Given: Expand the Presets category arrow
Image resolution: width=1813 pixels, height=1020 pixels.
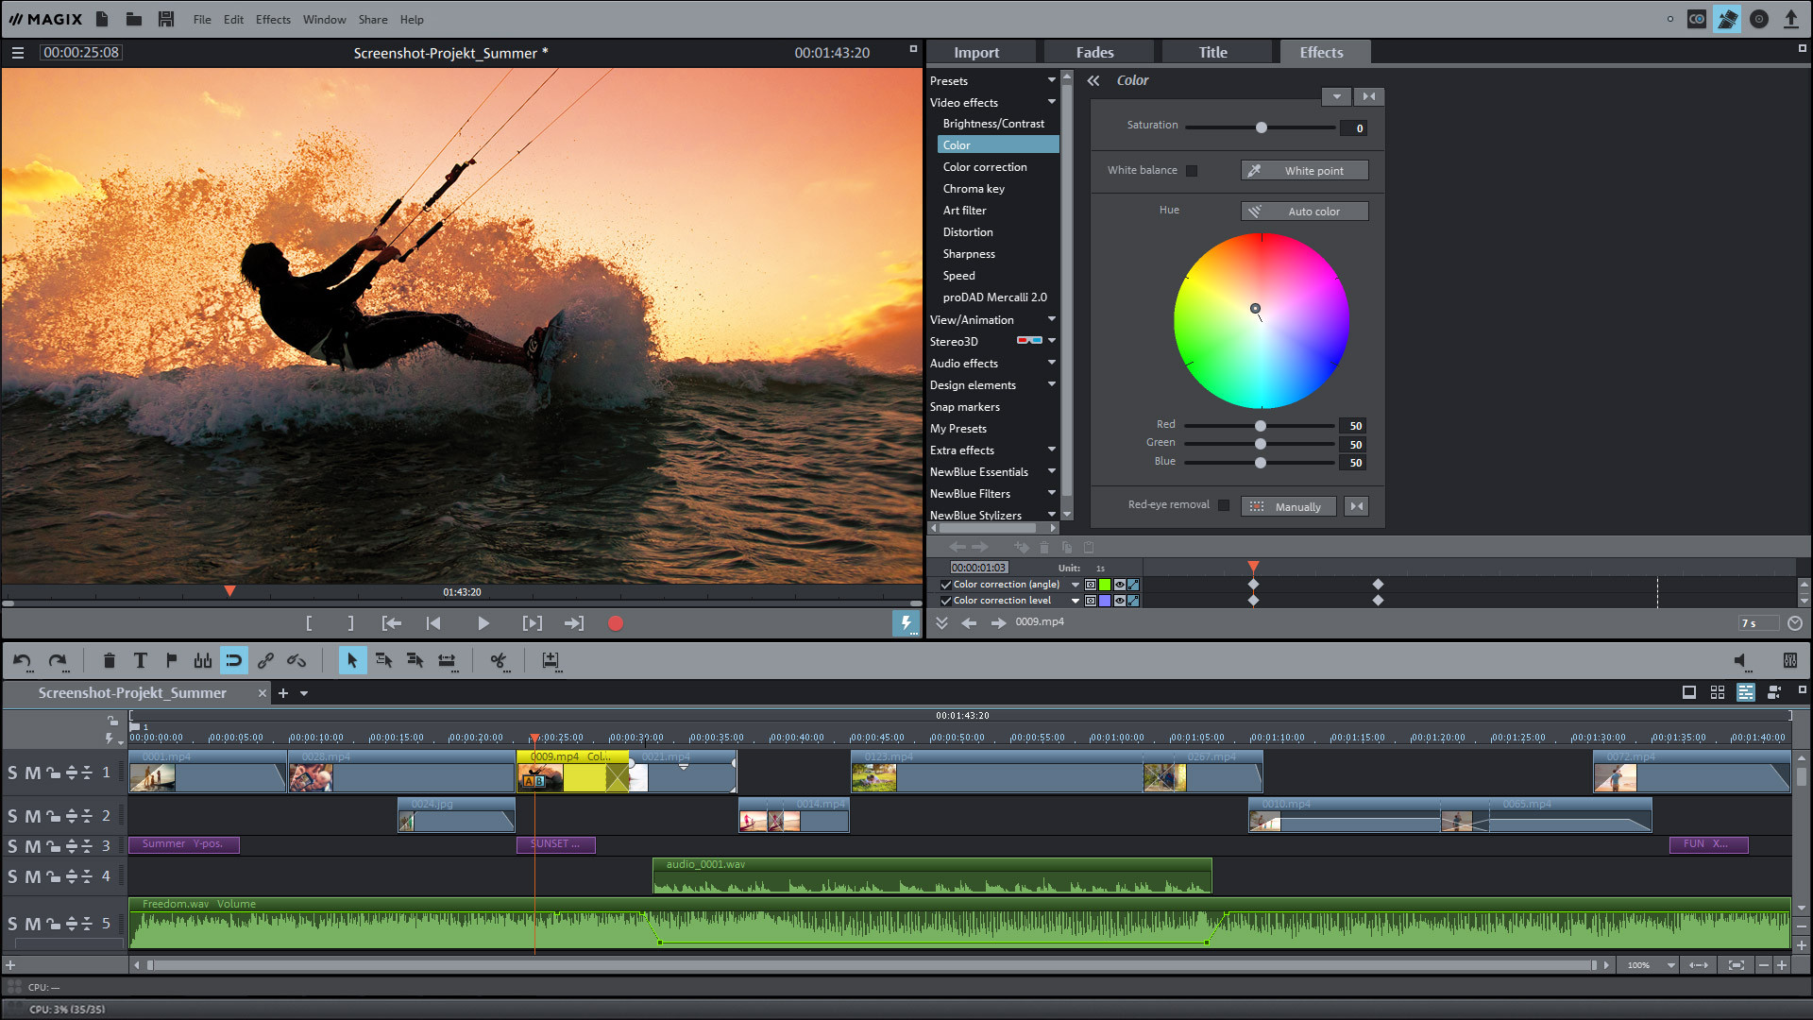Looking at the screenshot, I should click(x=1051, y=80).
